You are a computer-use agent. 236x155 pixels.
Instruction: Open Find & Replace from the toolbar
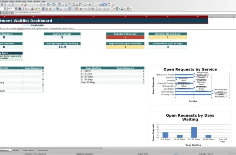[x=41, y=5]
